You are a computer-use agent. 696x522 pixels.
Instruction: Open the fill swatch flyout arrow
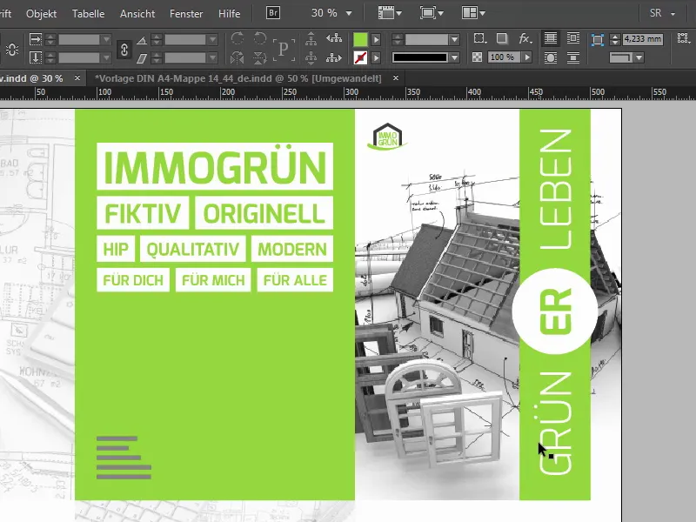(x=376, y=39)
